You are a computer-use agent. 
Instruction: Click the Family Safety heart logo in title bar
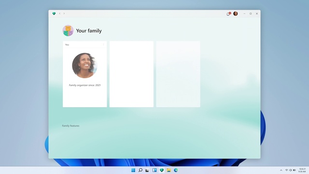(54, 14)
